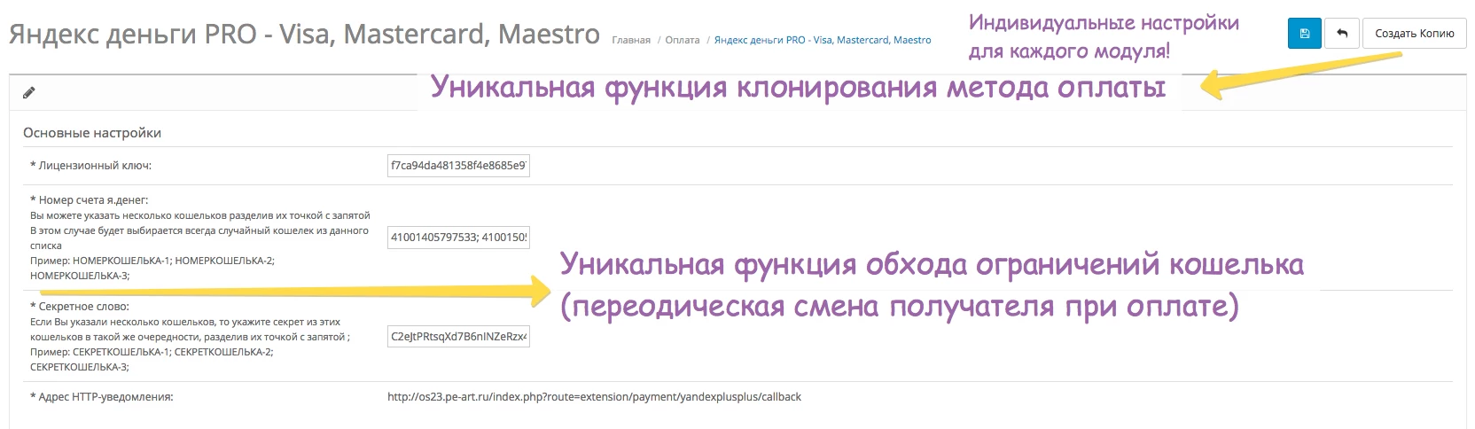Click the pencil edit icon in panel header

(x=28, y=92)
